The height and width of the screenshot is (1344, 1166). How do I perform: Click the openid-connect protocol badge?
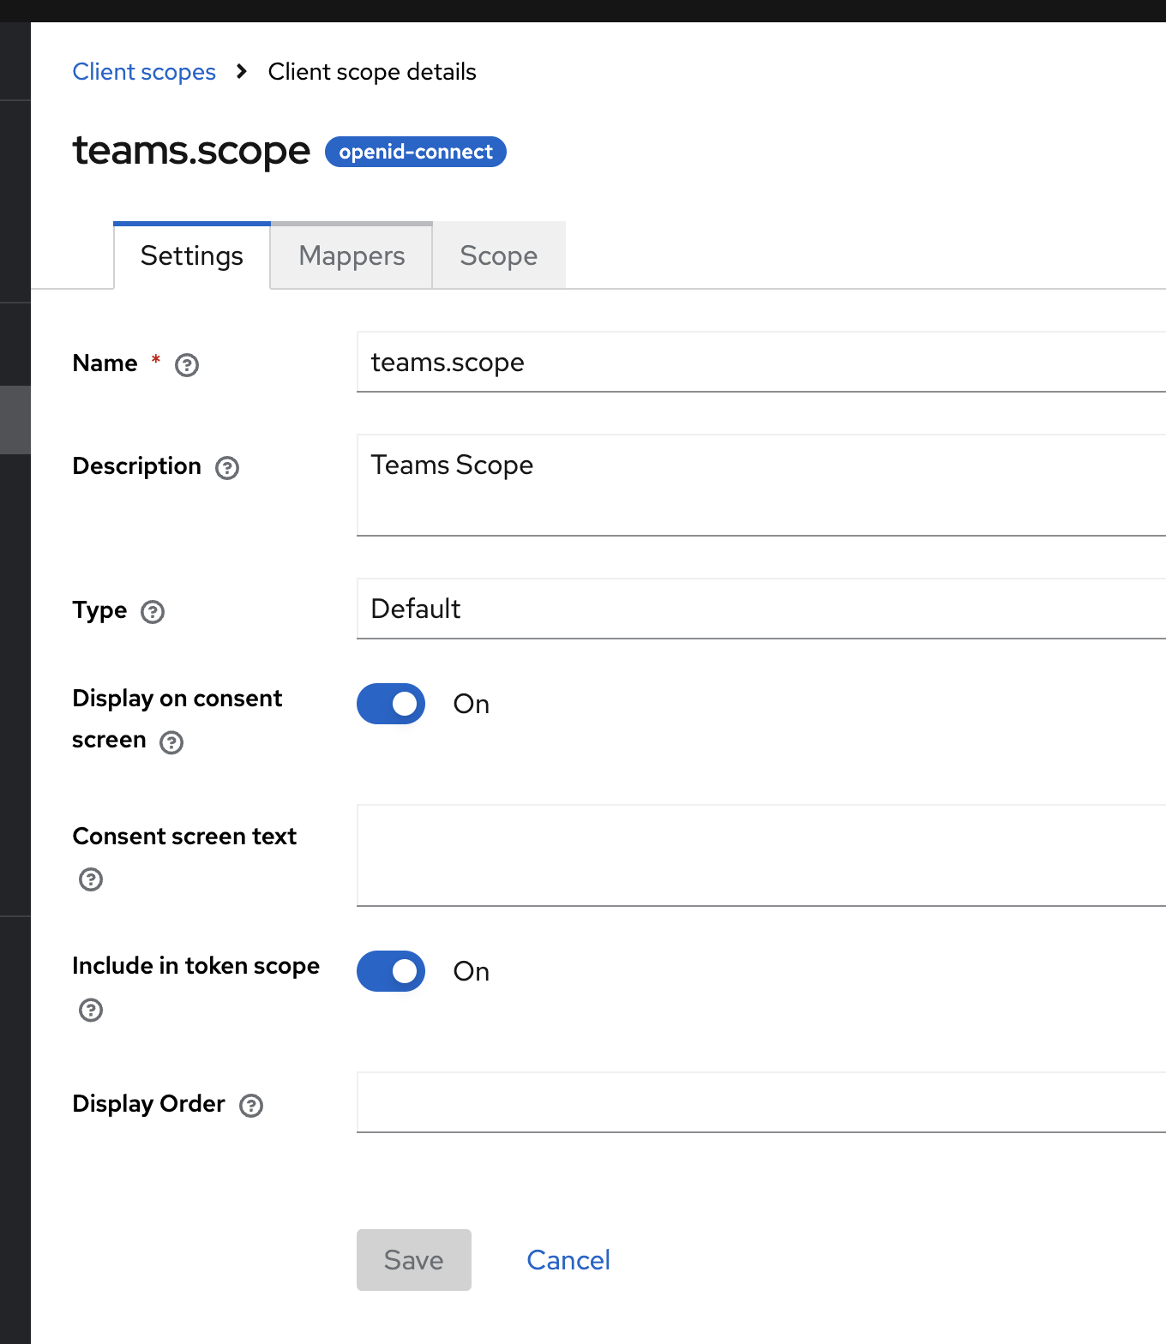(416, 152)
